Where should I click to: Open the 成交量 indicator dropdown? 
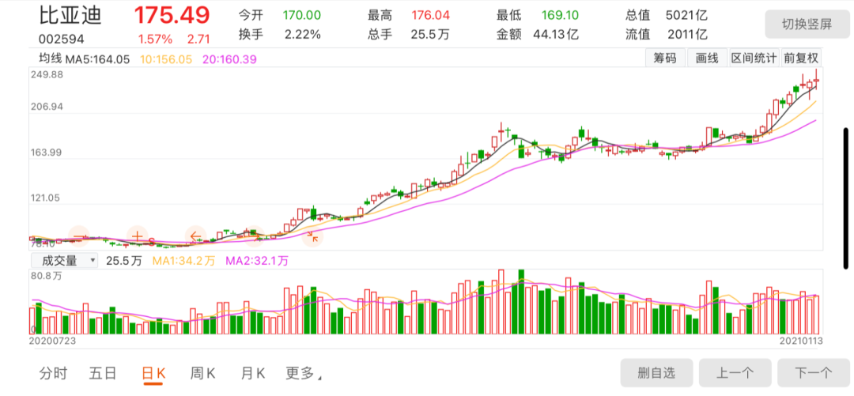pos(64,260)
